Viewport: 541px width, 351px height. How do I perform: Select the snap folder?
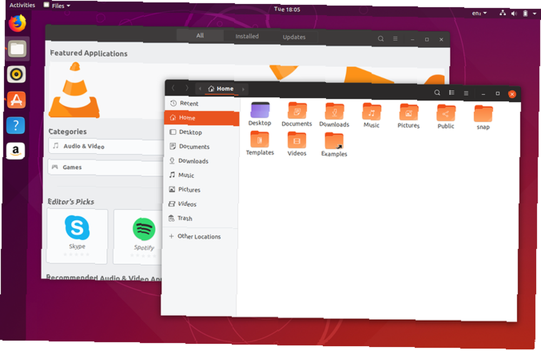[483, 118]
